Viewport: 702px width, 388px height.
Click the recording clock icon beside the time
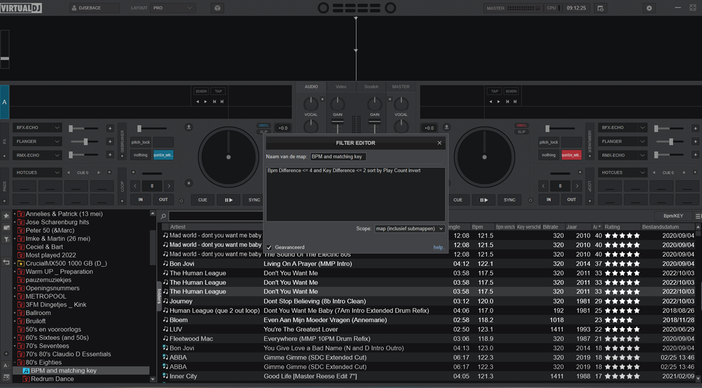601,8
